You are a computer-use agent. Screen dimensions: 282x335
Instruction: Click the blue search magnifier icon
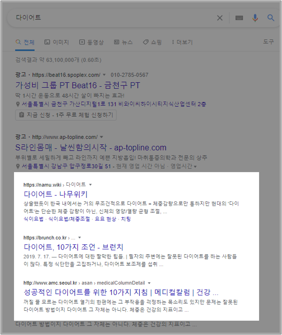coord(271,18)
